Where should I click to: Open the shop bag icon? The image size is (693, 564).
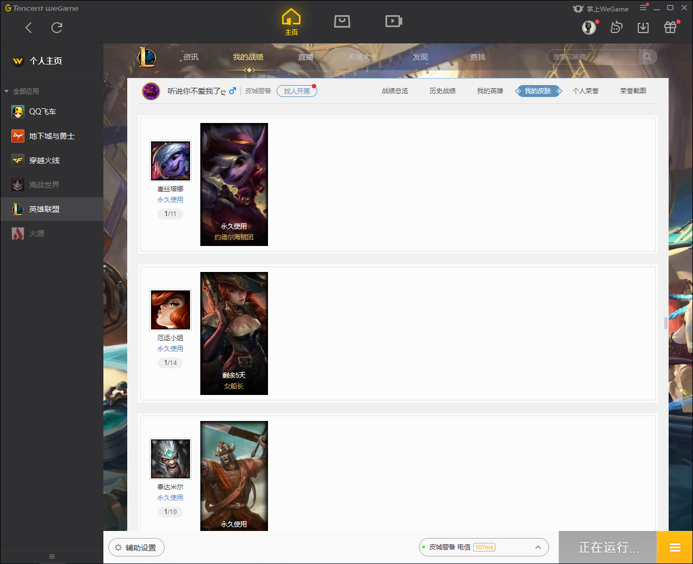(x=342, y=21)
